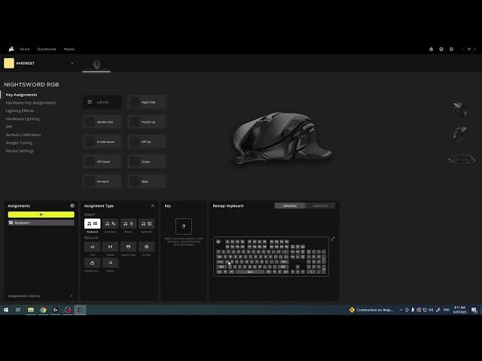Viewport: 482px width, 361px height.
Task: Choose the Media assignment type icon
Action: coord(111,247)
